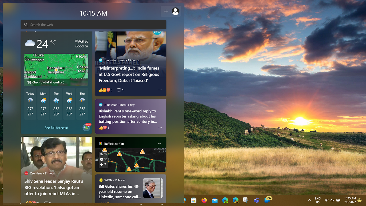The width and height of the screenshot is (366, 206).
Task: Open the search magnifier icon in the search bar
Action: pyautogui.click(x=26, y=25)
